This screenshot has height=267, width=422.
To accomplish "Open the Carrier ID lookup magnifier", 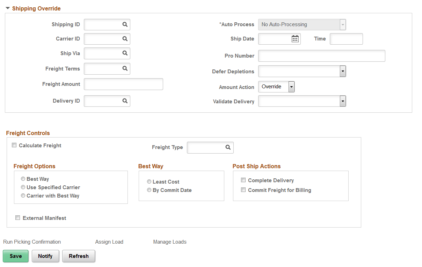I will click(125, 39).
